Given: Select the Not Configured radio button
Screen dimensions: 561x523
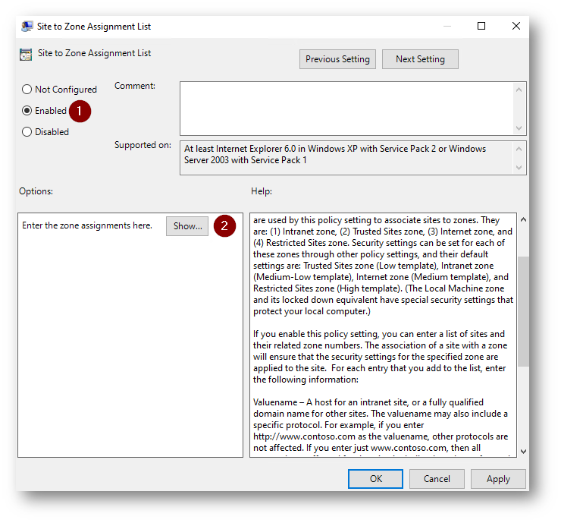Looking at the screenshot, I should (27, 90).
